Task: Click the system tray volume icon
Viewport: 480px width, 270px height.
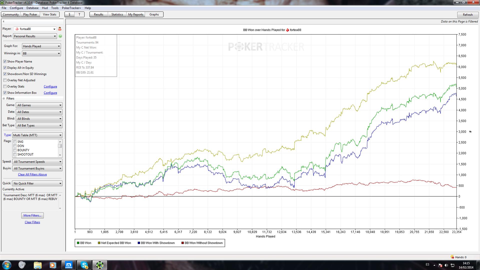Action: (x=446, y=265)
